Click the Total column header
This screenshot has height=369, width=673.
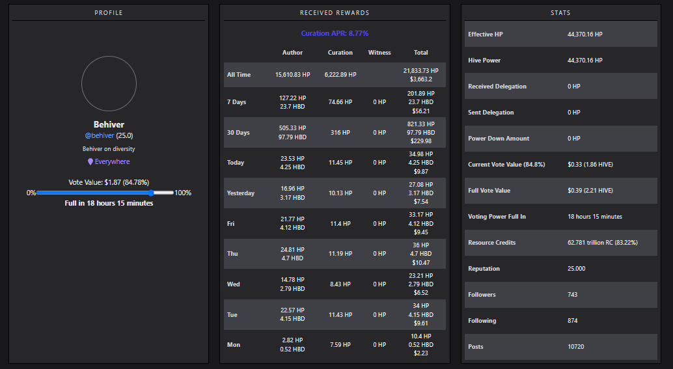[420, 52]
